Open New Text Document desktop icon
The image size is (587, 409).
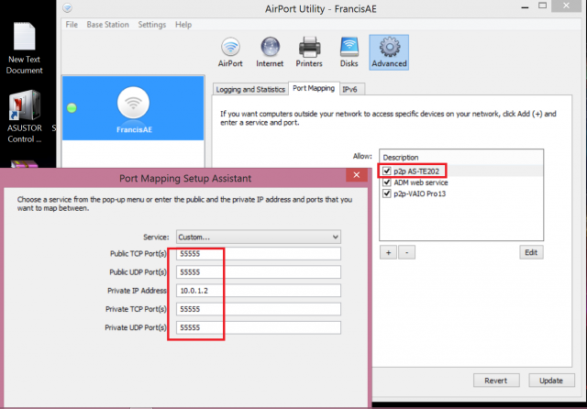(25, 49)
